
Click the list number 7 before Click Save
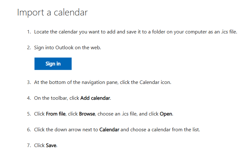pyautogui.click(x=29, y=145)
